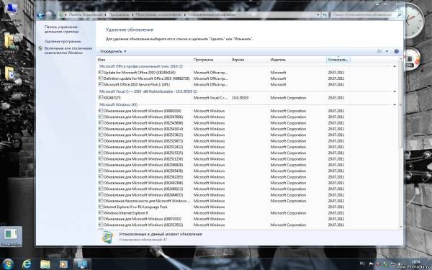This screenshot has height=270, width=432.
Task: Click Программы и компоненты in the breadcrumb
Action: point(158,14)
